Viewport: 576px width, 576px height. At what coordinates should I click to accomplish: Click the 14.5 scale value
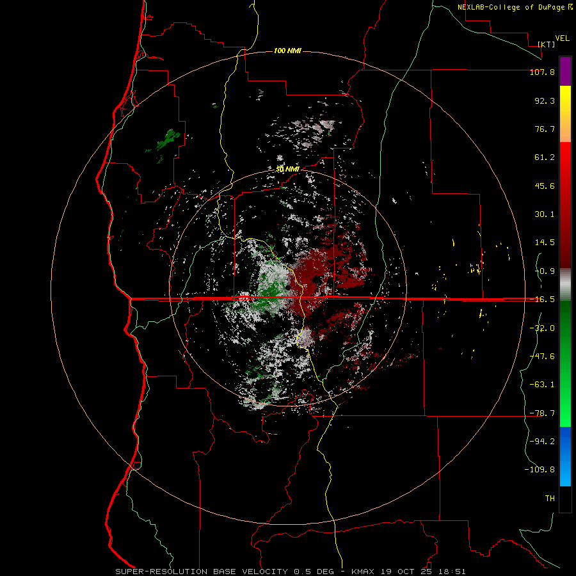[545, 243]
